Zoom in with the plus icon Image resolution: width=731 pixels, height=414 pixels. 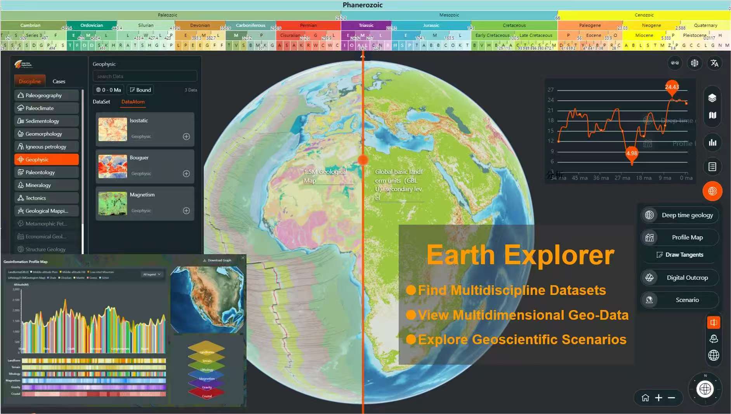click(658, 398)
